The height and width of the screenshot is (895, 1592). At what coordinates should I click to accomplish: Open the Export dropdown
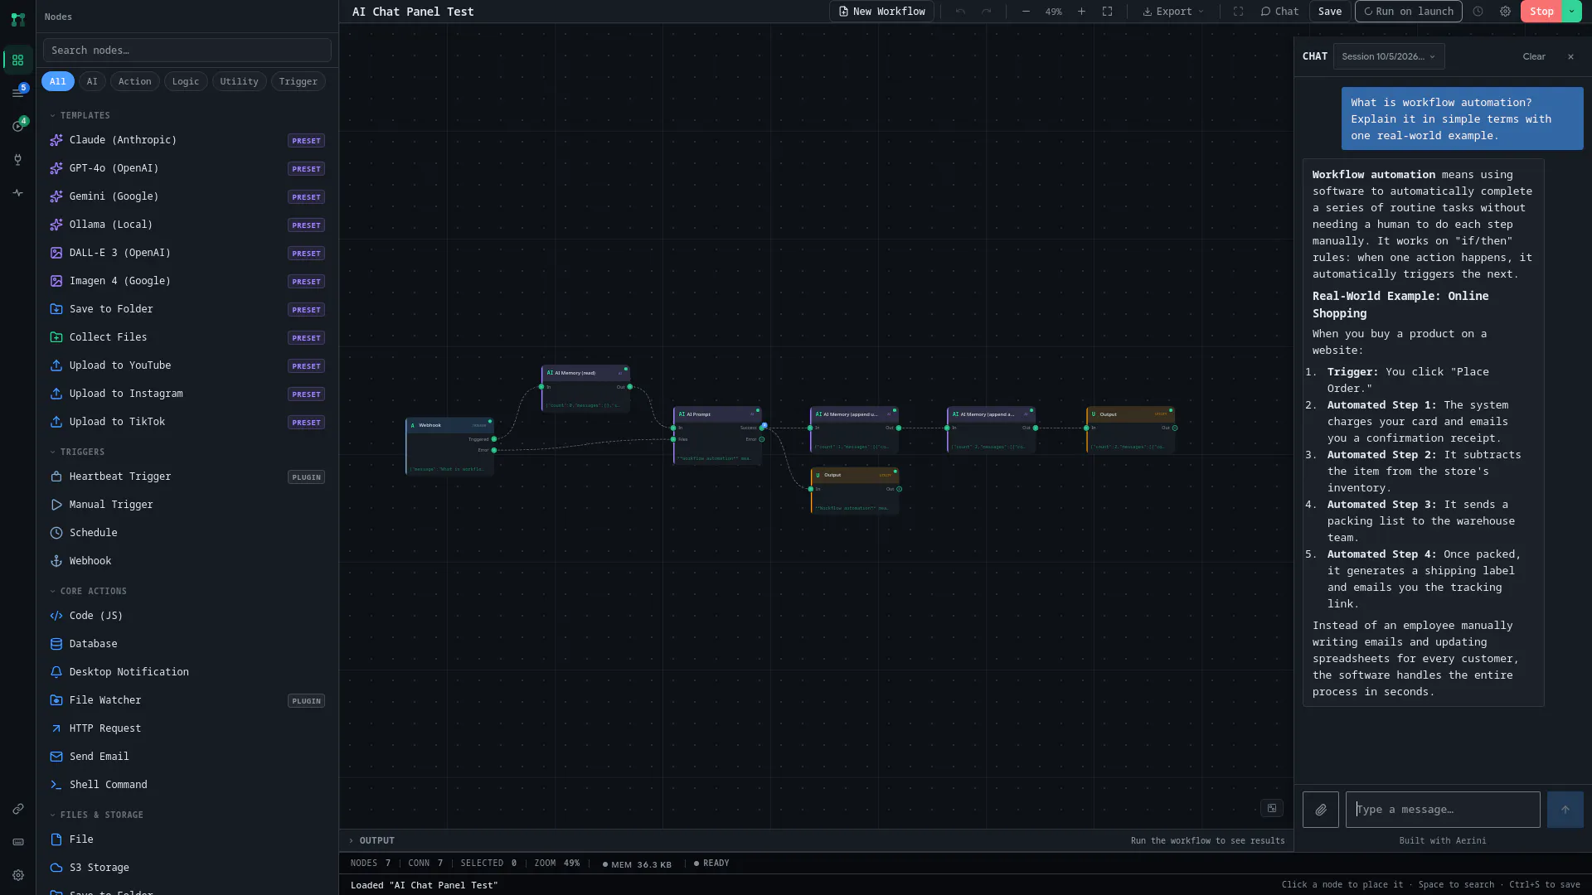pos(1172,12)
